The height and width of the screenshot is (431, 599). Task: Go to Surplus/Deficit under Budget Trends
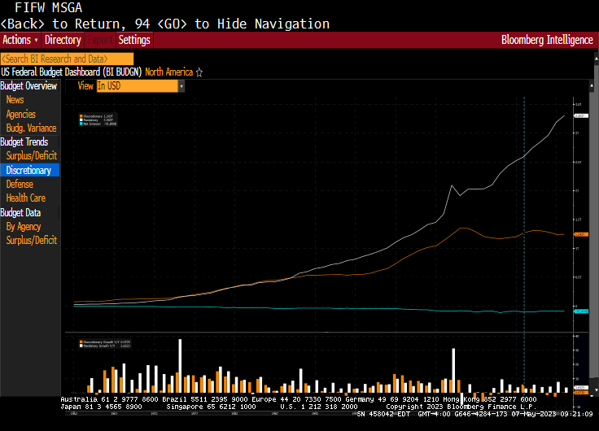coord(31,155)
